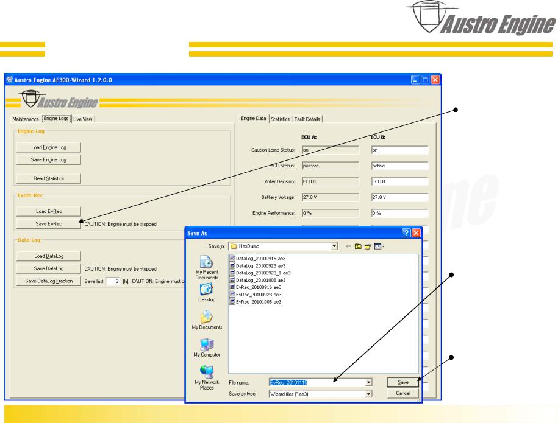Image resolution: width=558 pixels, height=423 pixels.
Task: Switch to the Live View tab
Action: [x=83, y=119]
